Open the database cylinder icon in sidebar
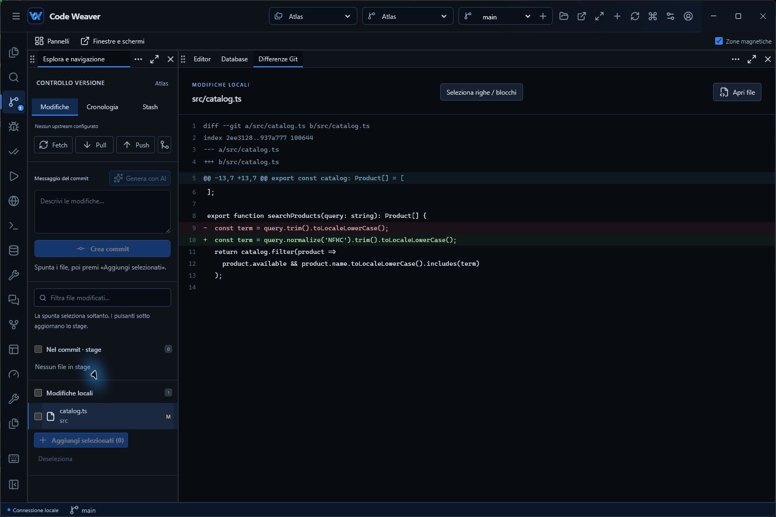776x517 pixels. (x=14, y=250)
